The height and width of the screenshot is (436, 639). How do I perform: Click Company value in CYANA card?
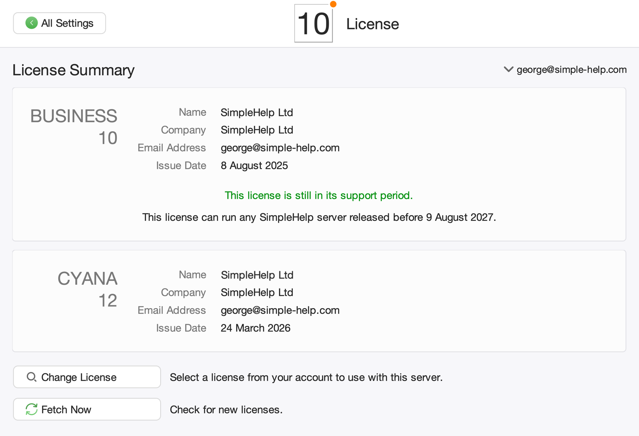257,292
